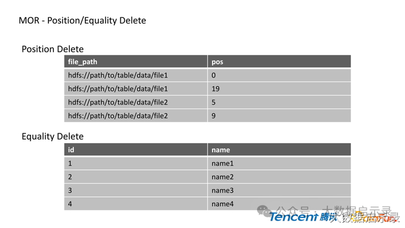Click the pos cell with value 19
The image size is (405, 228).
pyautogui.click(x=279, y=89)
